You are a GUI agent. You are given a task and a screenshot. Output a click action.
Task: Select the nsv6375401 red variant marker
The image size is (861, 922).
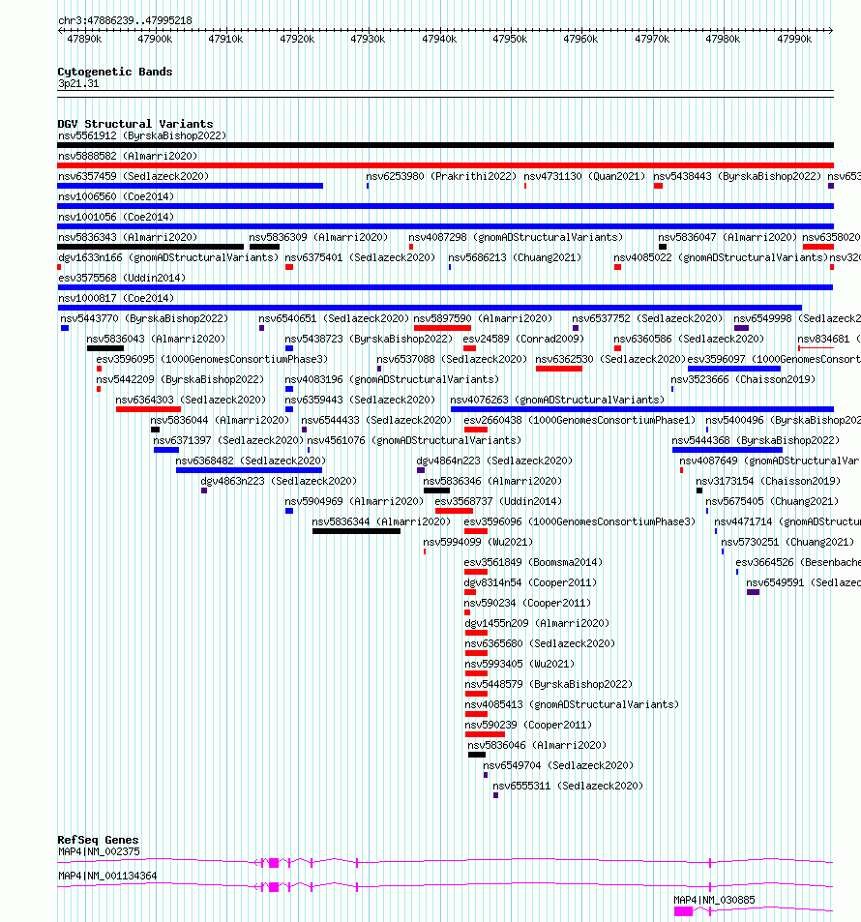[x=289, y=267]
